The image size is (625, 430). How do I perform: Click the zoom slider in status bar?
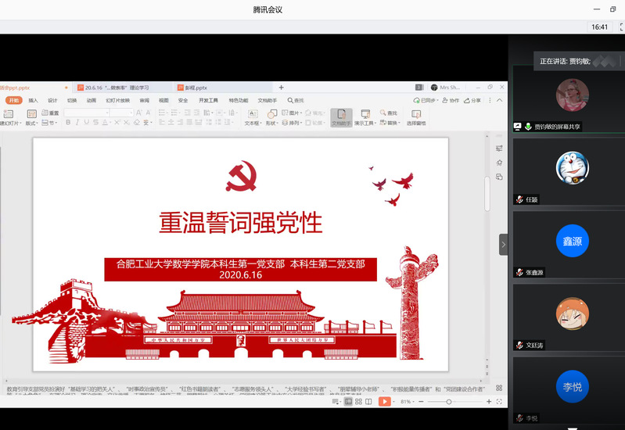coord(449,401)
